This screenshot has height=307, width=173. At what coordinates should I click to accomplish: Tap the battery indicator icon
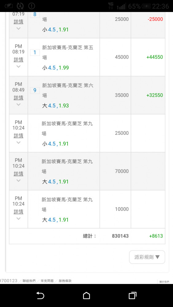[x=146, y=6]
